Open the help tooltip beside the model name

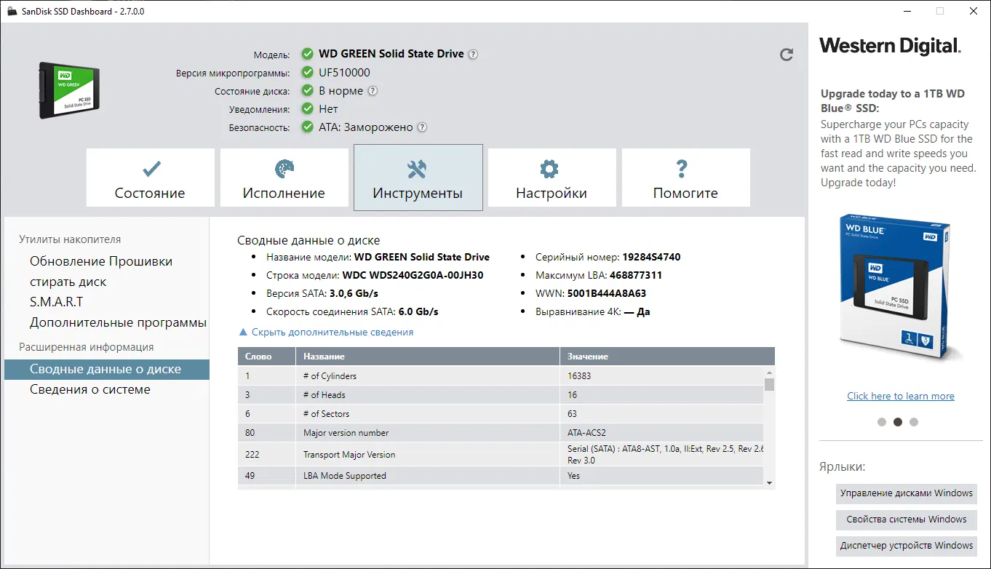(x=473, y=55)
